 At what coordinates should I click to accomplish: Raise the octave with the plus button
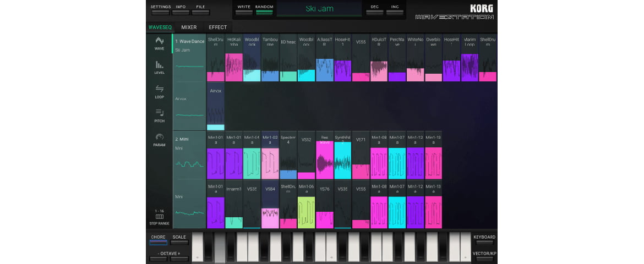pos(179,259)
